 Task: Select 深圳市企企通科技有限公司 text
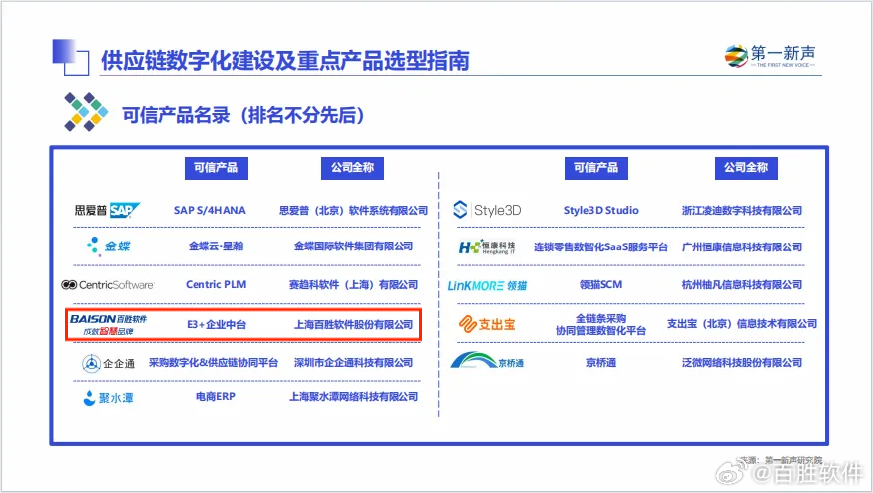pyautogui.click(x=353, y=363)
